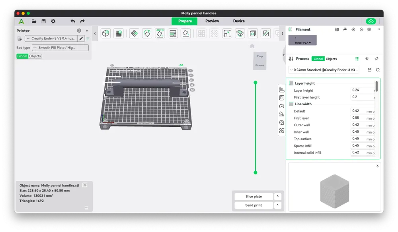Viewport: 398px width, 232px height.
Task: Open the Hyper PLA filament dropdown
Action: [302, 40]
